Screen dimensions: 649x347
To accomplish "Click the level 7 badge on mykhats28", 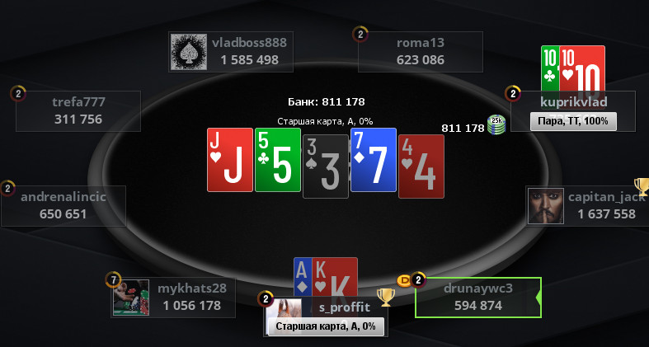I will point(113,279).
